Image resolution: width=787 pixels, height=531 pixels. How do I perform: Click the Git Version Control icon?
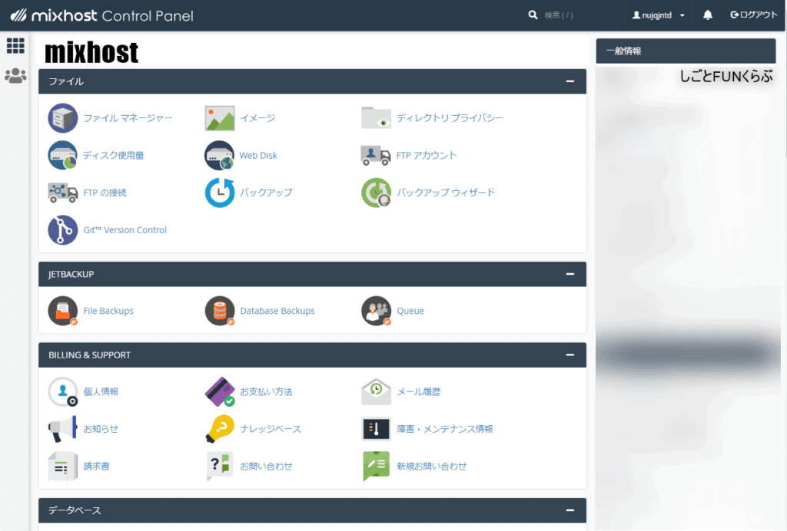pos(63,230)
